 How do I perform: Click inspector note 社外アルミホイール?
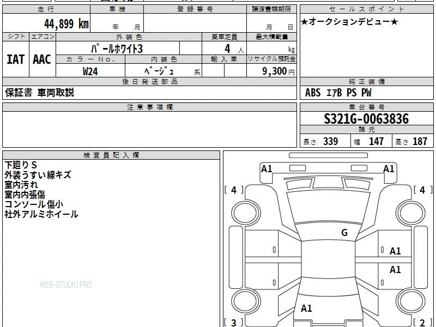pos(41,214)
